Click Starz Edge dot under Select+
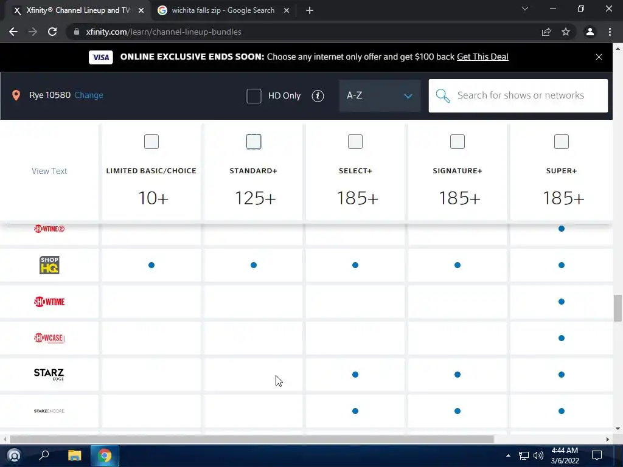The image size is (623, 467). 355,375
